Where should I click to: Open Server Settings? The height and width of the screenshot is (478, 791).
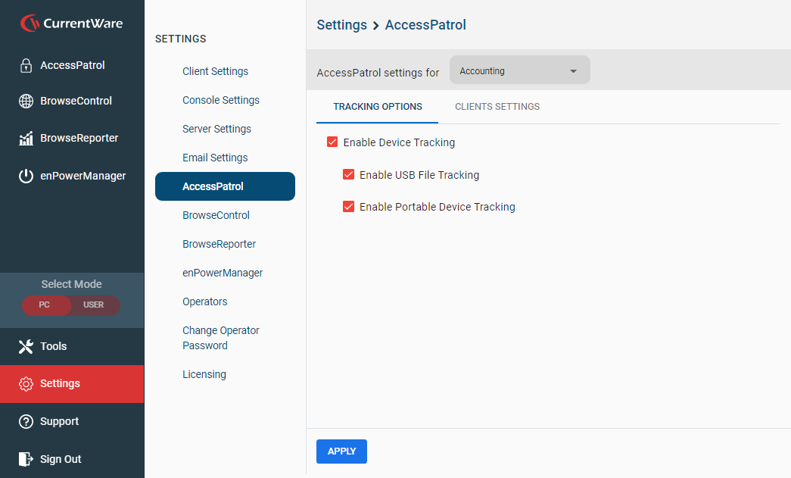pyautogui.click(x=217, y=130)
